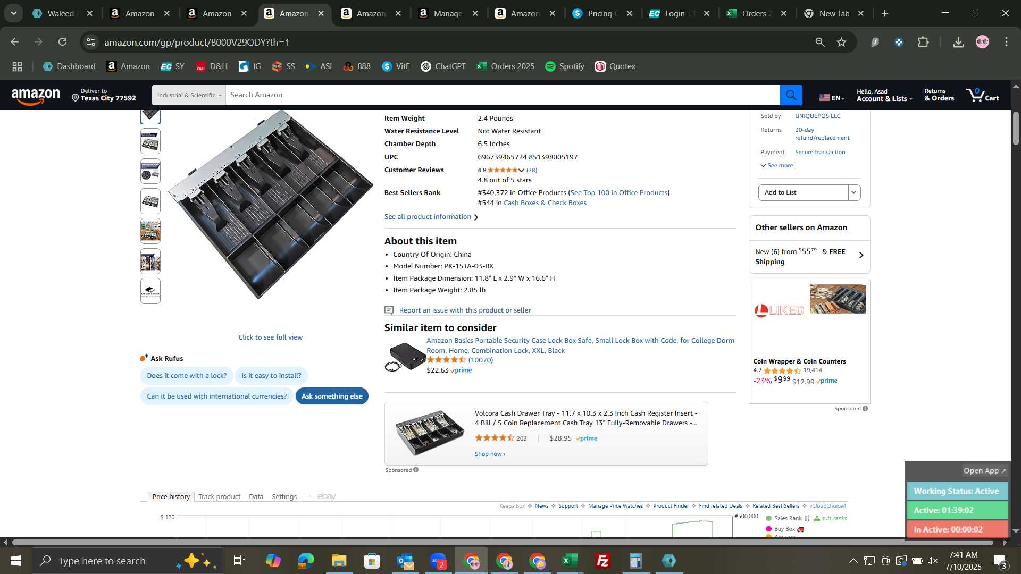The height and width of the screenshot is (574, 1021).
Task: Click the Amazon logo
Action: point(36,96)
